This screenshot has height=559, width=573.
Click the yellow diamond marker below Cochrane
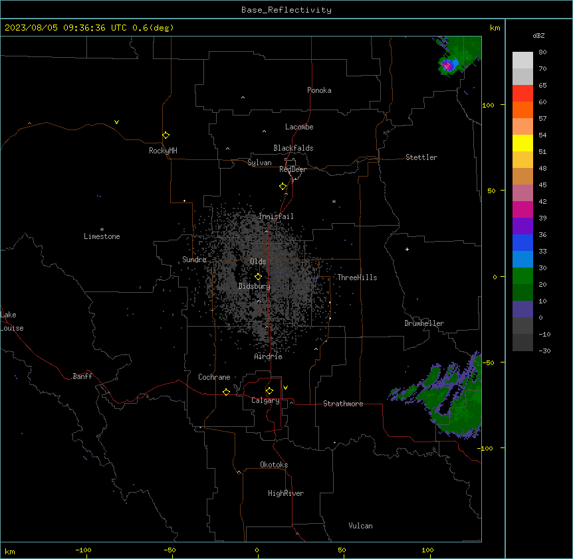pos(226,392)
